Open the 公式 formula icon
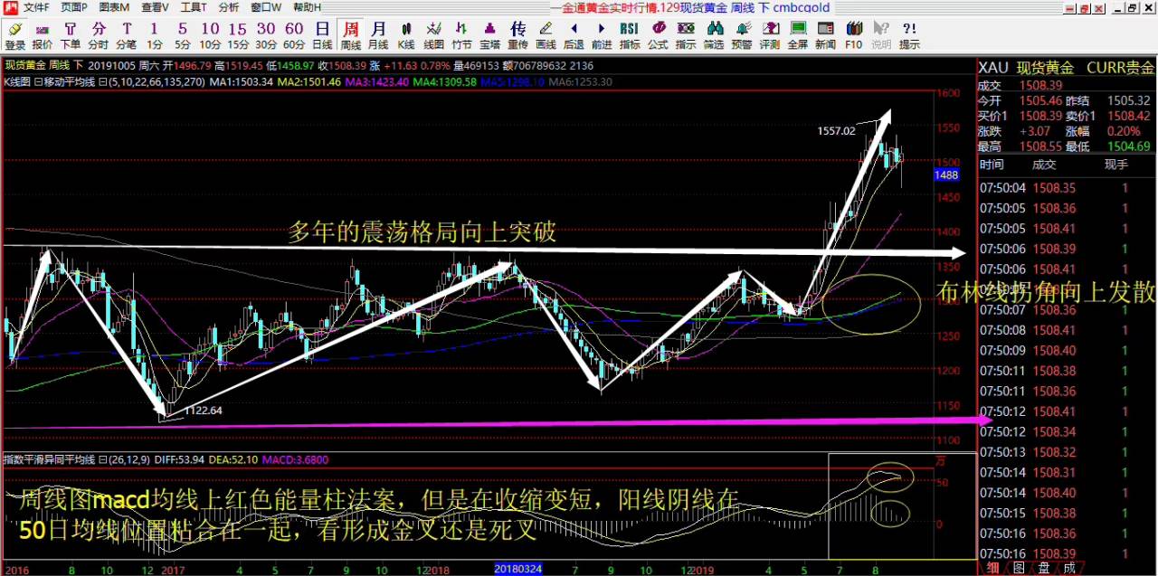This screenshot has width=1158, height=576. 658,35
